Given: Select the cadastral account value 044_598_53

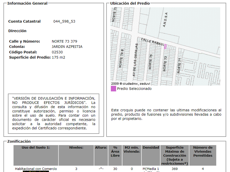Looking at the screenshot, I should [x=64, y=21].
